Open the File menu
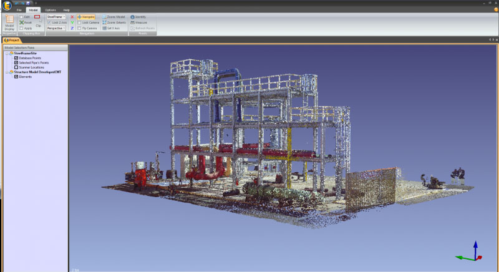 (x=19, y=11)
